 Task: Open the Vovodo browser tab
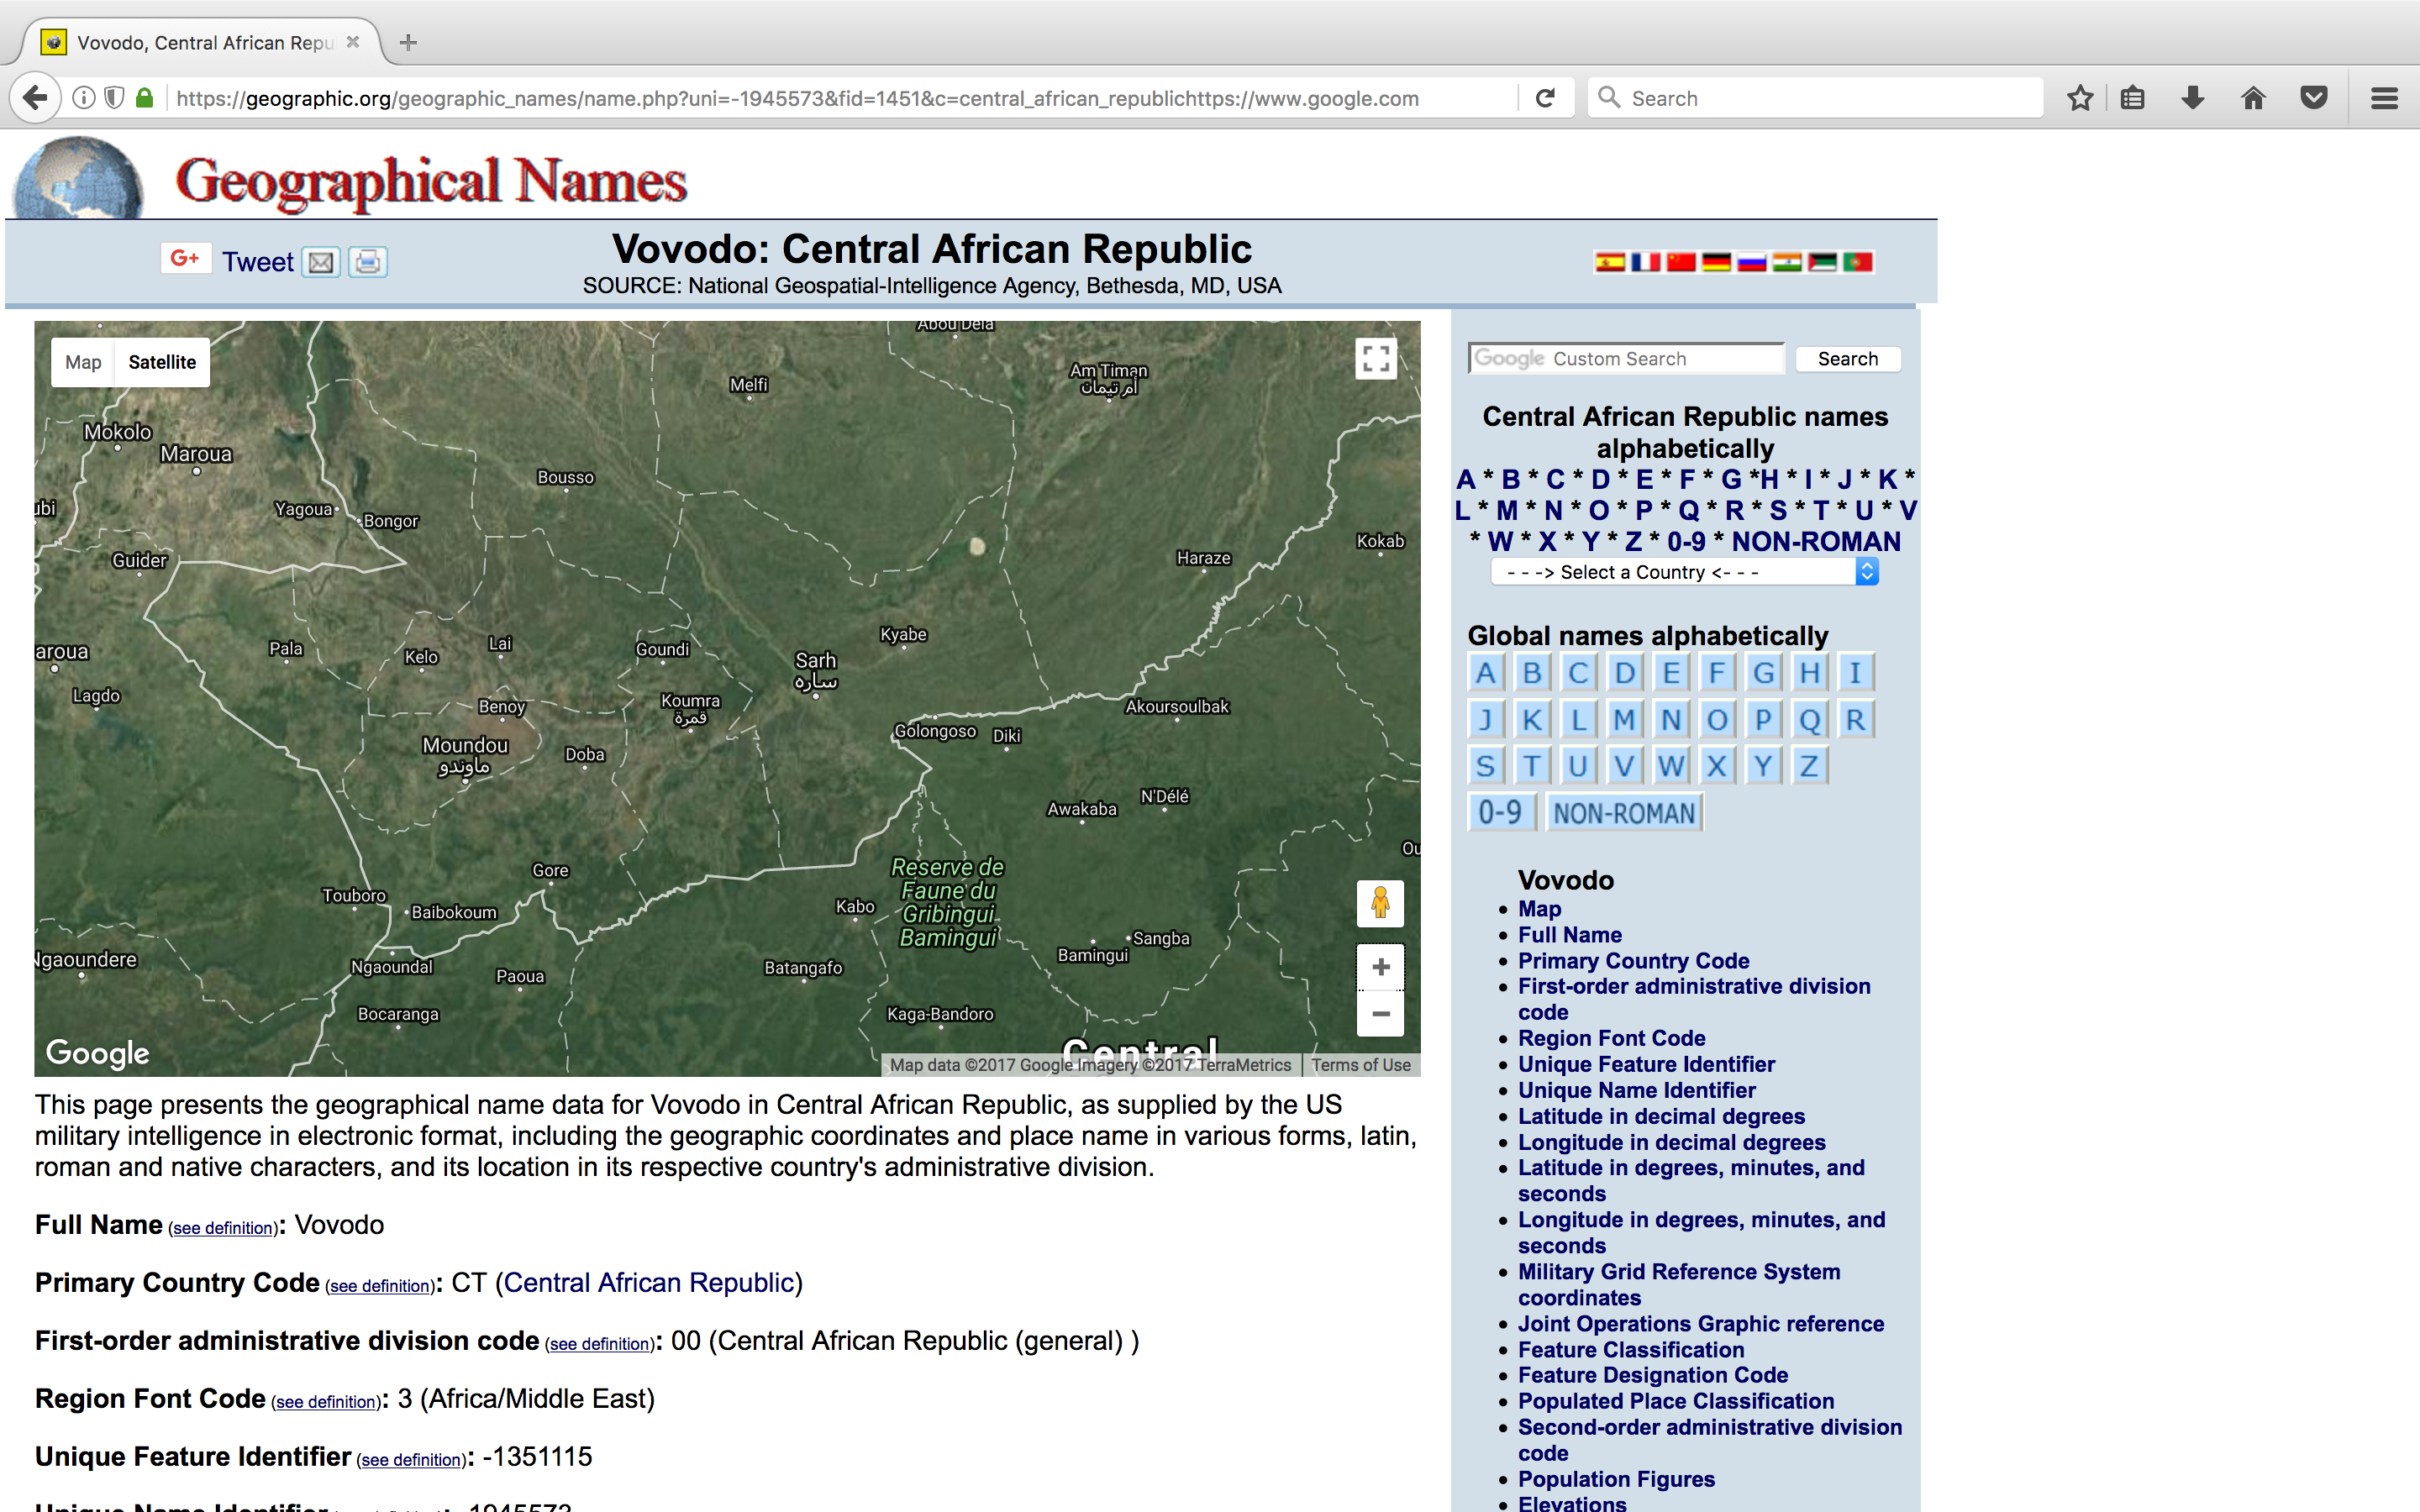200,42
